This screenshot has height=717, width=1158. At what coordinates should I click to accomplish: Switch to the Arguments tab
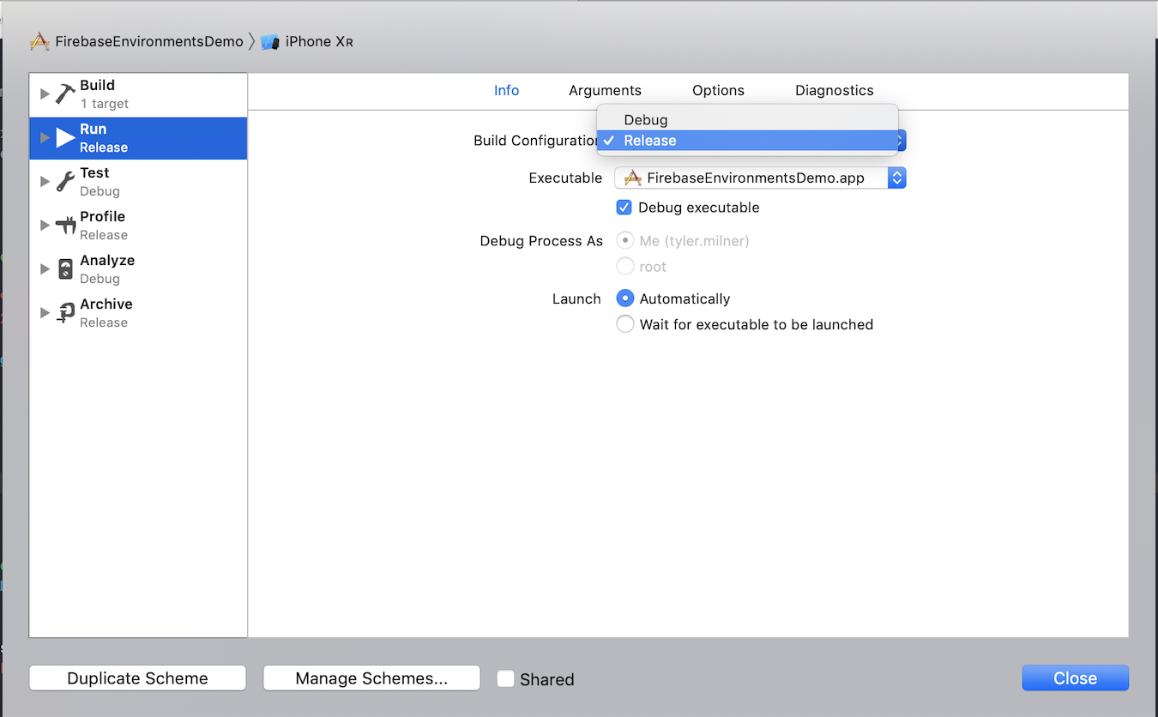point(605,90)
